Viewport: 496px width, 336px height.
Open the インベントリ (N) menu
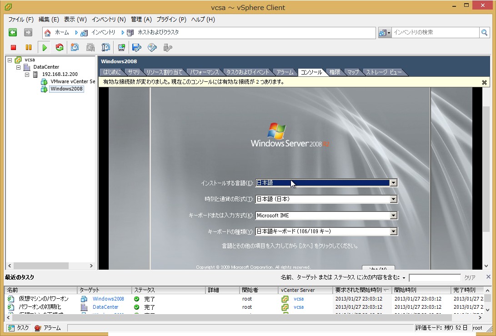pyautogui.click(x=109, y=20)
